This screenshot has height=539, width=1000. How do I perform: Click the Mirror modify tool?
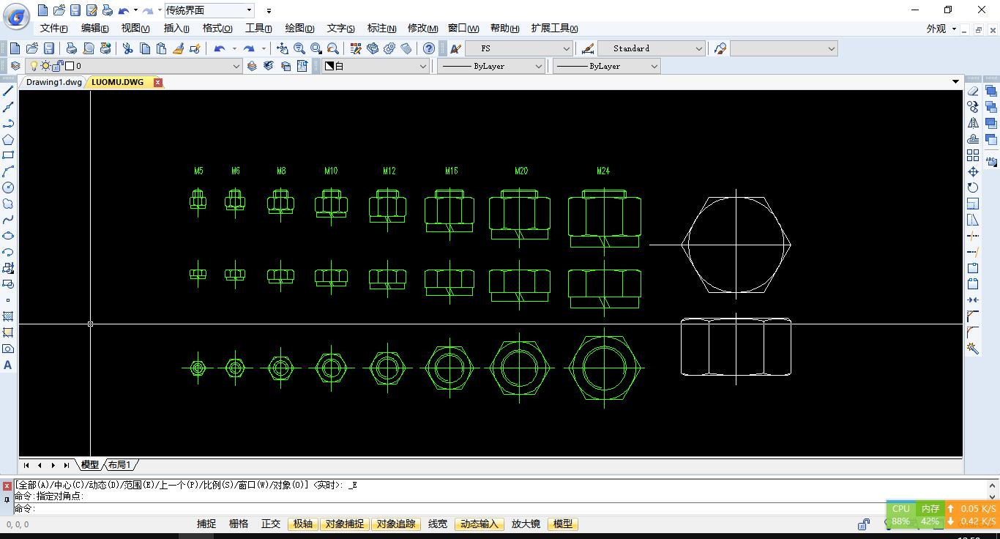973,123
